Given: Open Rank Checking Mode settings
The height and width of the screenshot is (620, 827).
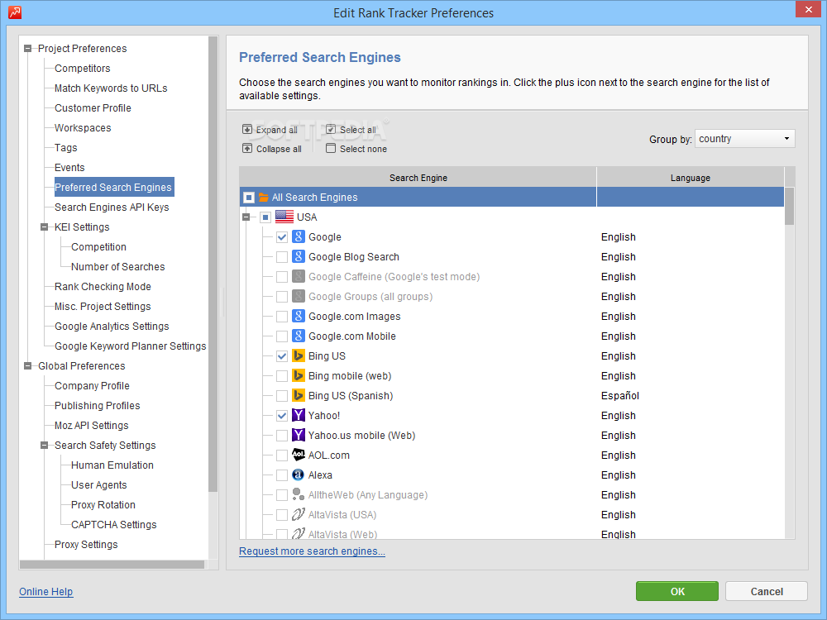Looking at the screenshot, I should [x=103, y=287].
